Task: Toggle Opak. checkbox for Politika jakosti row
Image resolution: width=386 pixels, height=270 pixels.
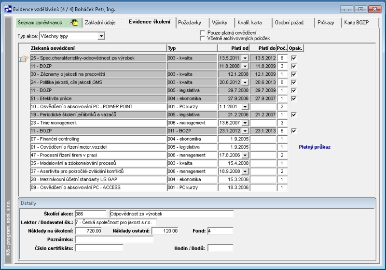Action: 294,82
